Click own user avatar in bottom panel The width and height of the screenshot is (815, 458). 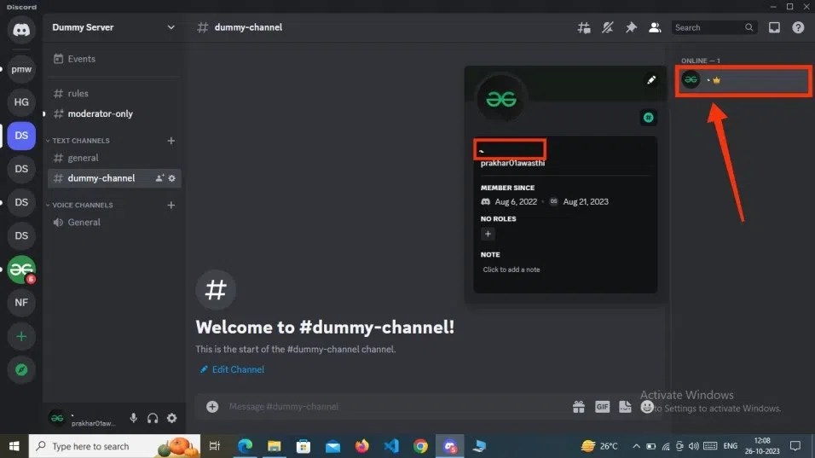point(56,418)
